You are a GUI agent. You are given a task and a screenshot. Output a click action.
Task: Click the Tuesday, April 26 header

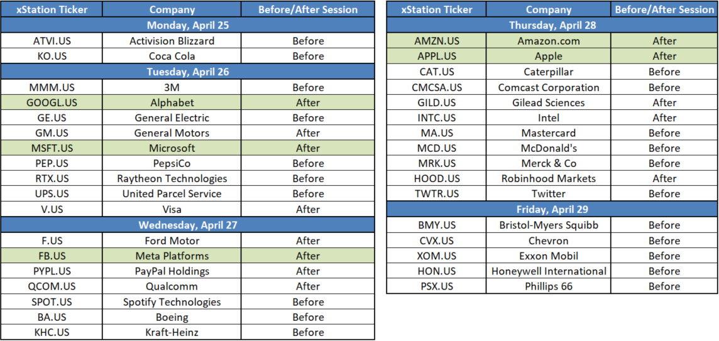187,72
